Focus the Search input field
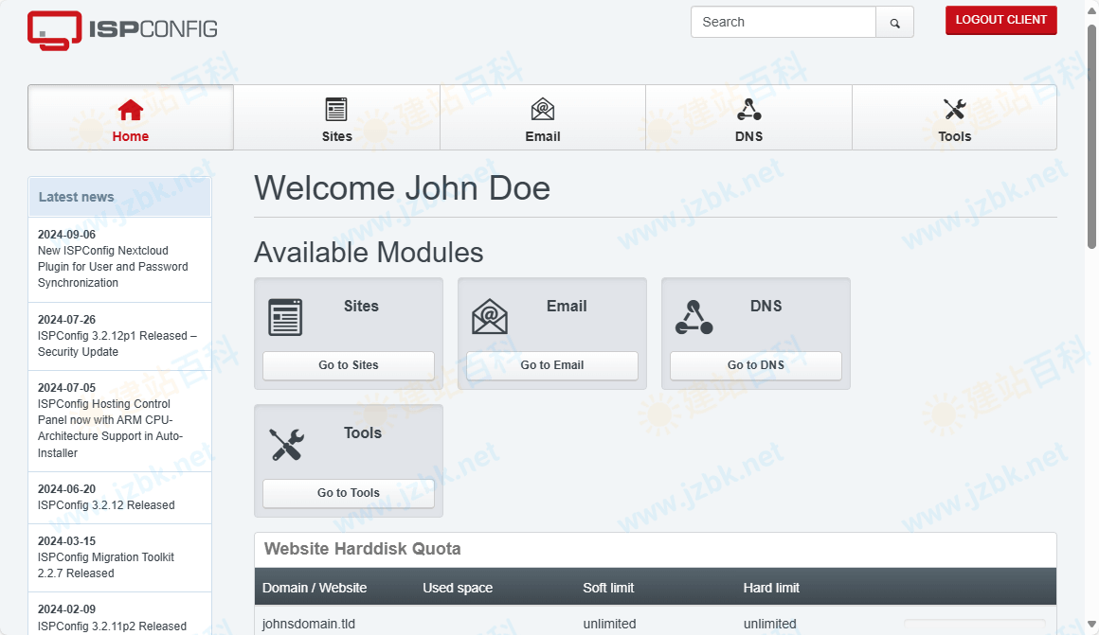The image size is (1099, 635). pos(783,22)
